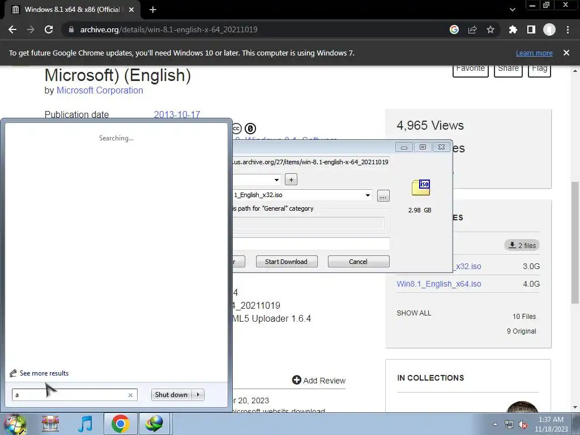Open the Learn more link

point(534,53)
